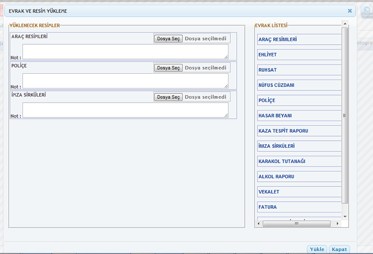This screenshot has width=373, height=254.
Task: Select NÜFUS CÜZDANI in the document list
Action: click(299, 85)
